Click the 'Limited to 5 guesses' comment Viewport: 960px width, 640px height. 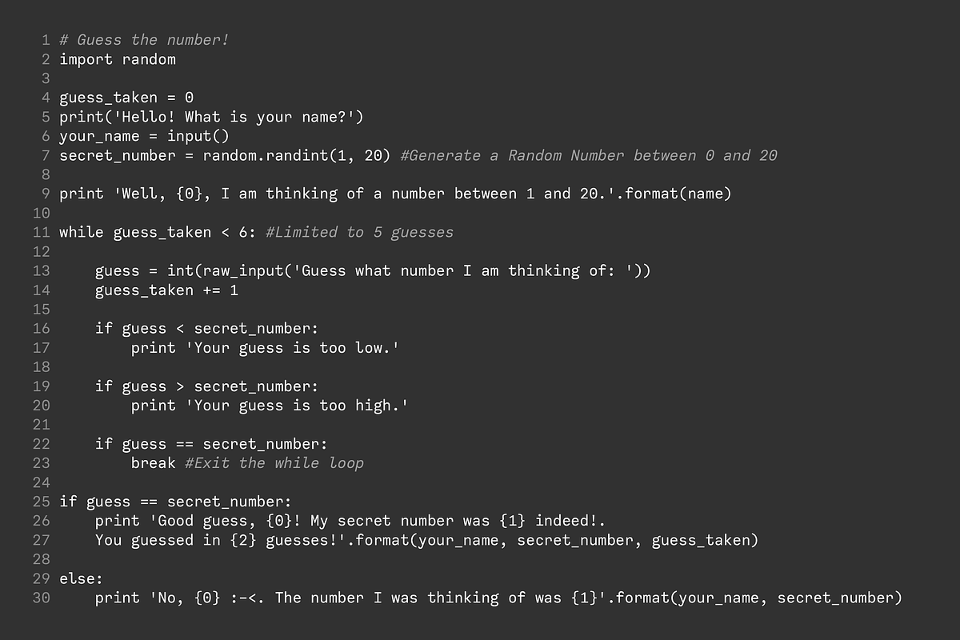click(x=359, y=232)
